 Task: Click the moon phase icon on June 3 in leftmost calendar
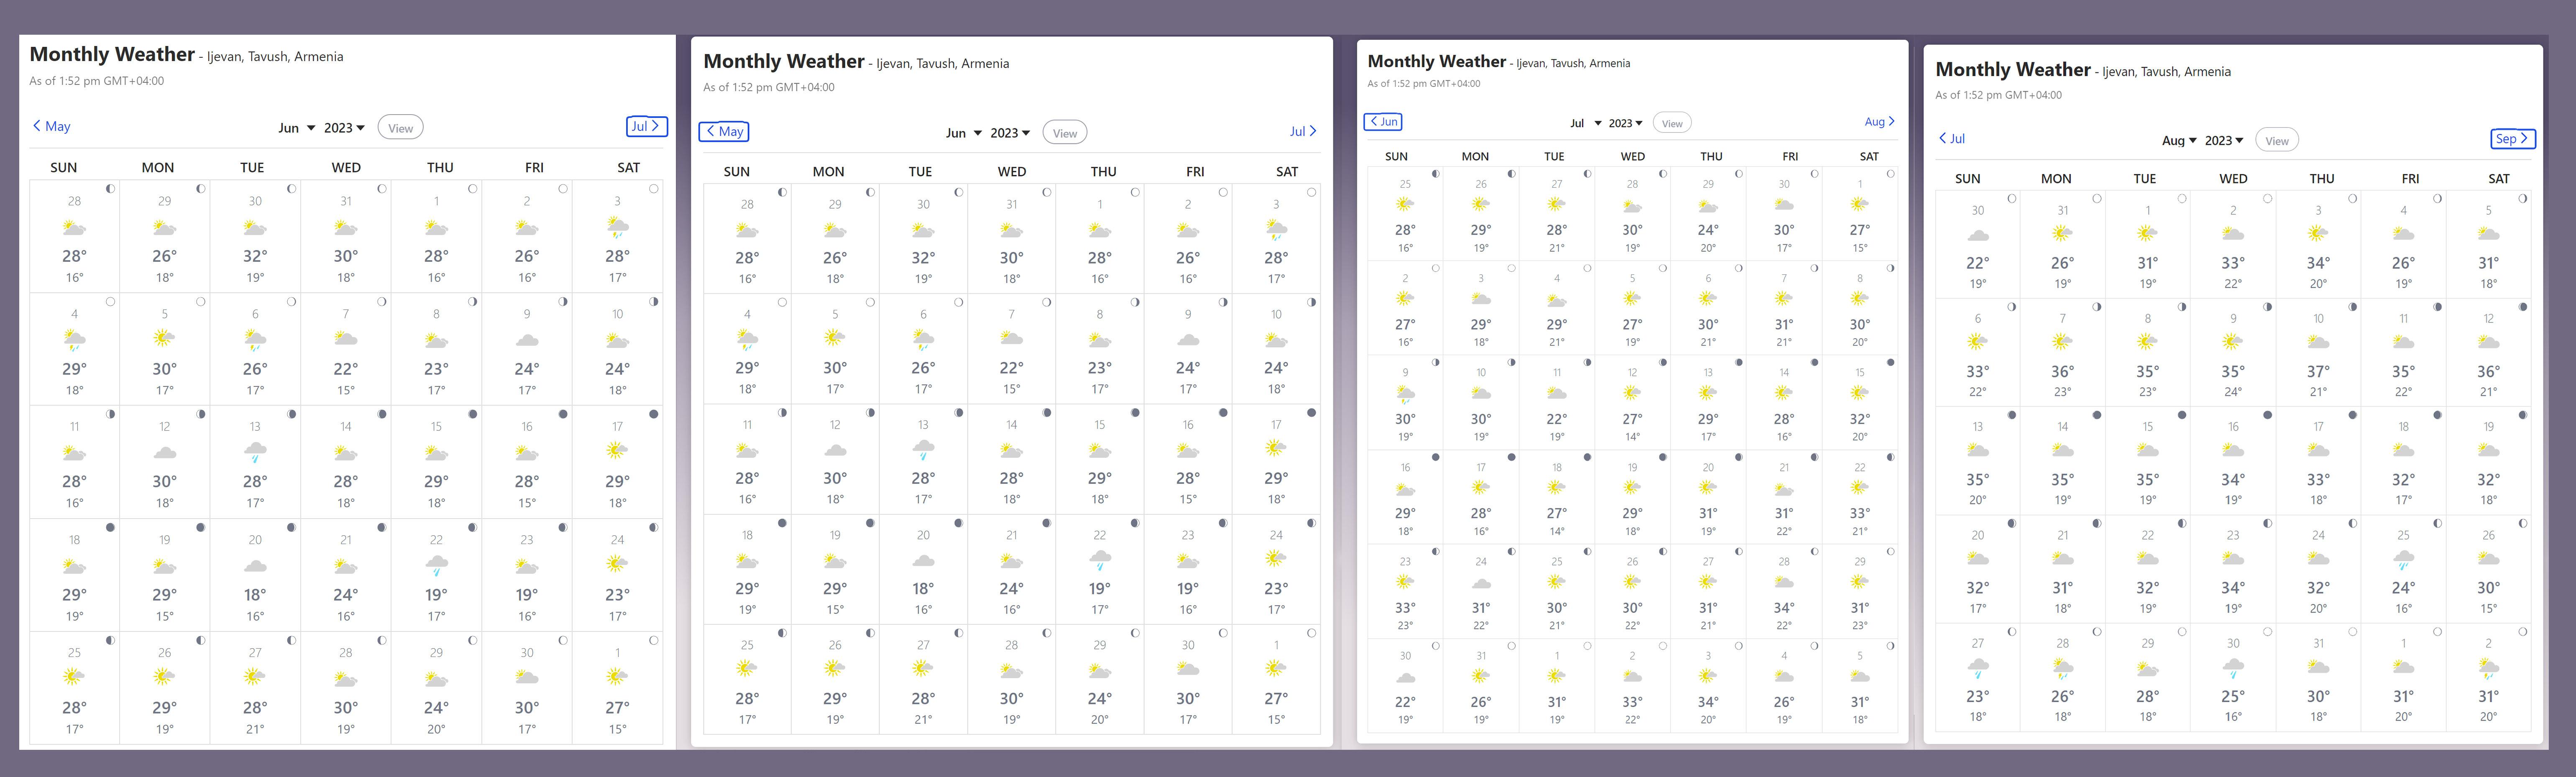(x=654, y=188)
